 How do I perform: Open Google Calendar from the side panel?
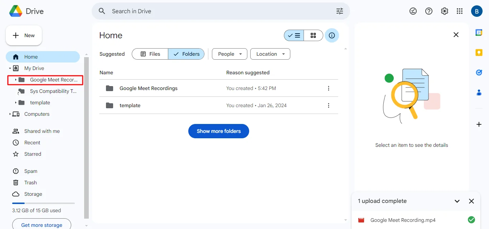(x=479, y=32)
